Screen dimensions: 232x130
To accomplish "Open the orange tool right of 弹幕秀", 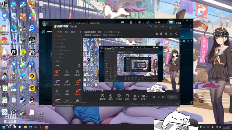I will (x=77, y=92).
